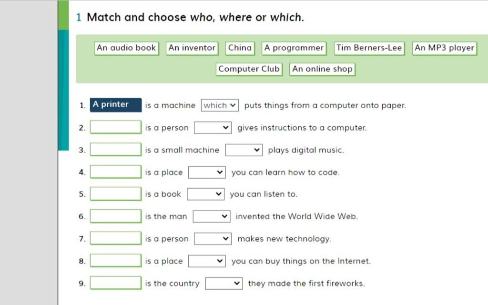
Task: Click the 'An MP3 player' word tile
Action: [x=444, y=48]
